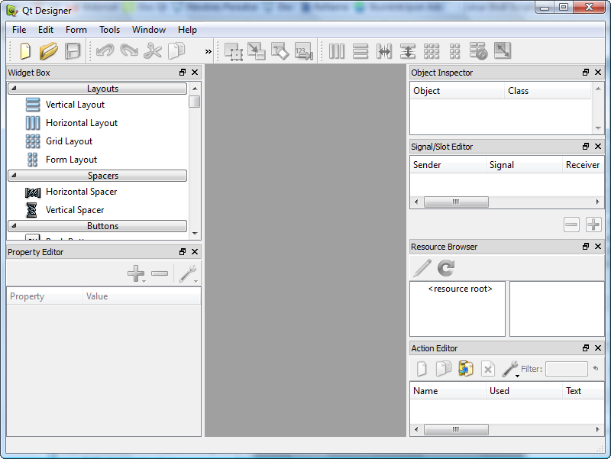
Task: Click the Reload resources icon
Action: pos(446,268)
